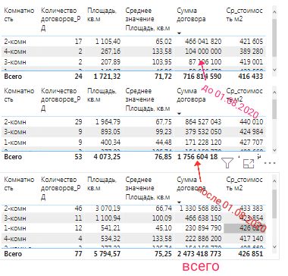Select area value 534,32
Screen dimensions: 288x276
pyautogui.click(x=111, y=239)
